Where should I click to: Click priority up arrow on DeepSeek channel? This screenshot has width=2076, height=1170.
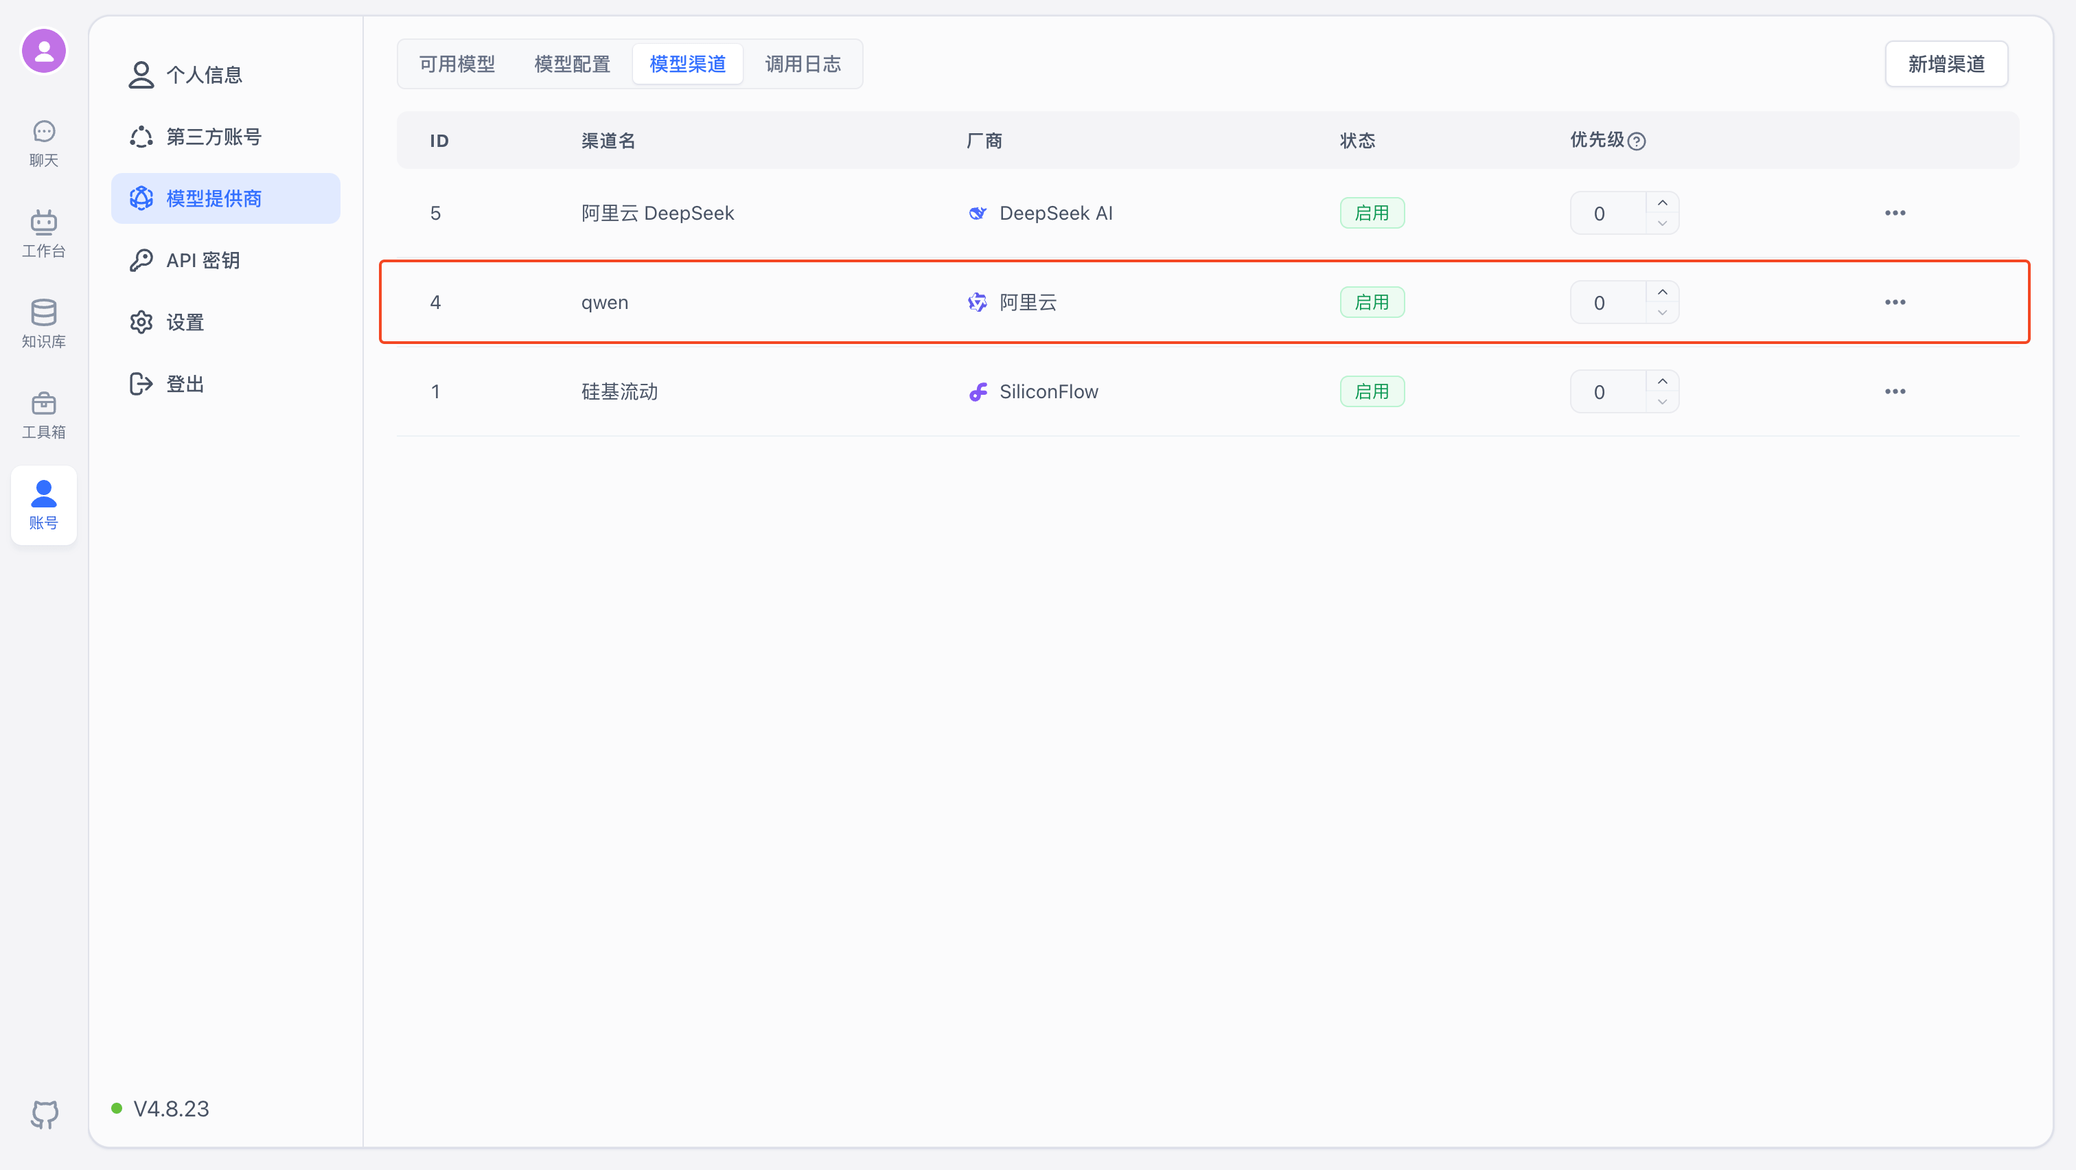[x=1663, y=203]
